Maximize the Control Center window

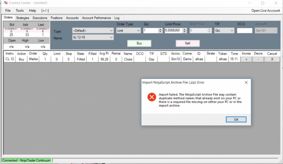coord(263,3)
